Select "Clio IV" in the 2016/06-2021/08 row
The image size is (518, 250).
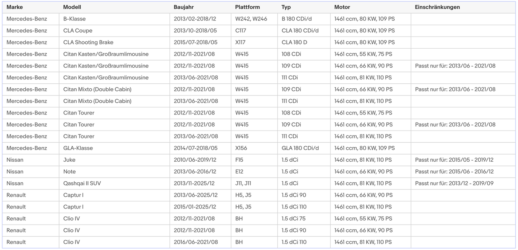(71, 242)
